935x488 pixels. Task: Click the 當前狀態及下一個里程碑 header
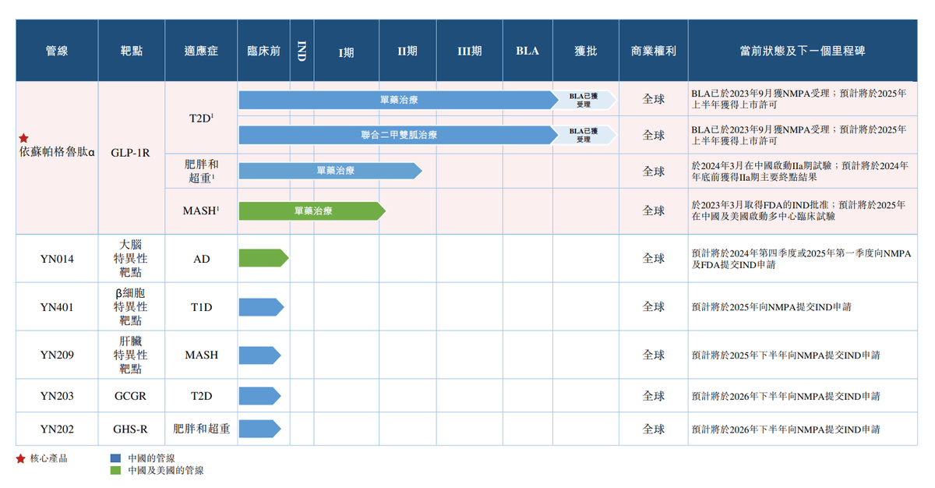coord(802,51)
